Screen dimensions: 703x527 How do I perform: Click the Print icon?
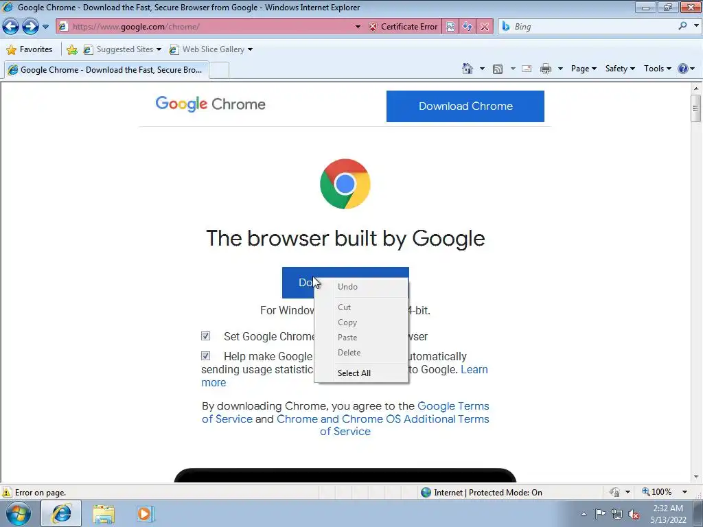546,69
